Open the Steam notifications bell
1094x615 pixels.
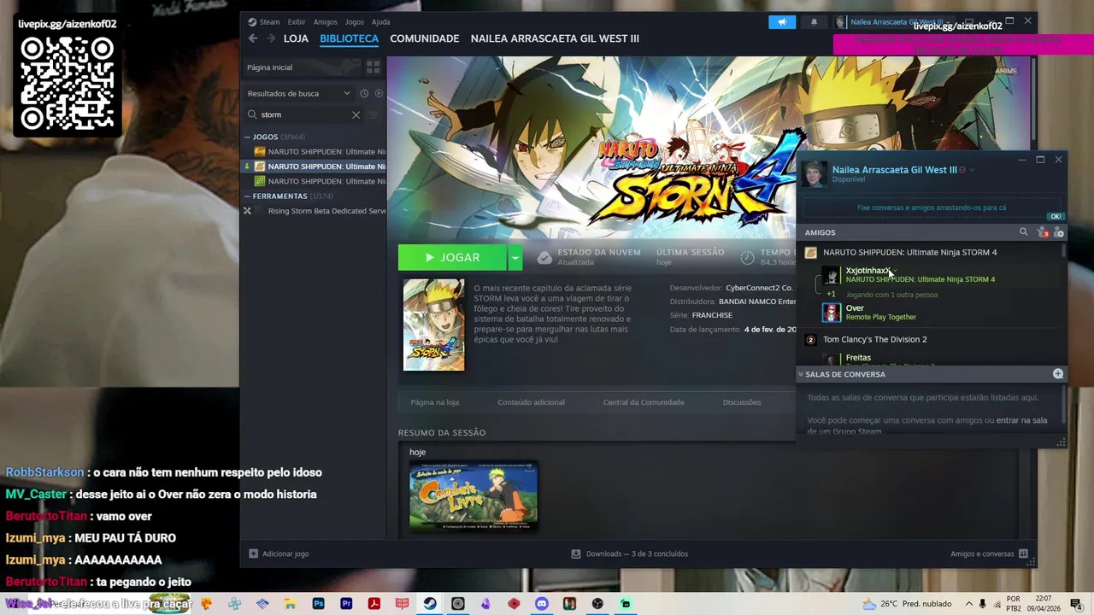coord(814,22)
